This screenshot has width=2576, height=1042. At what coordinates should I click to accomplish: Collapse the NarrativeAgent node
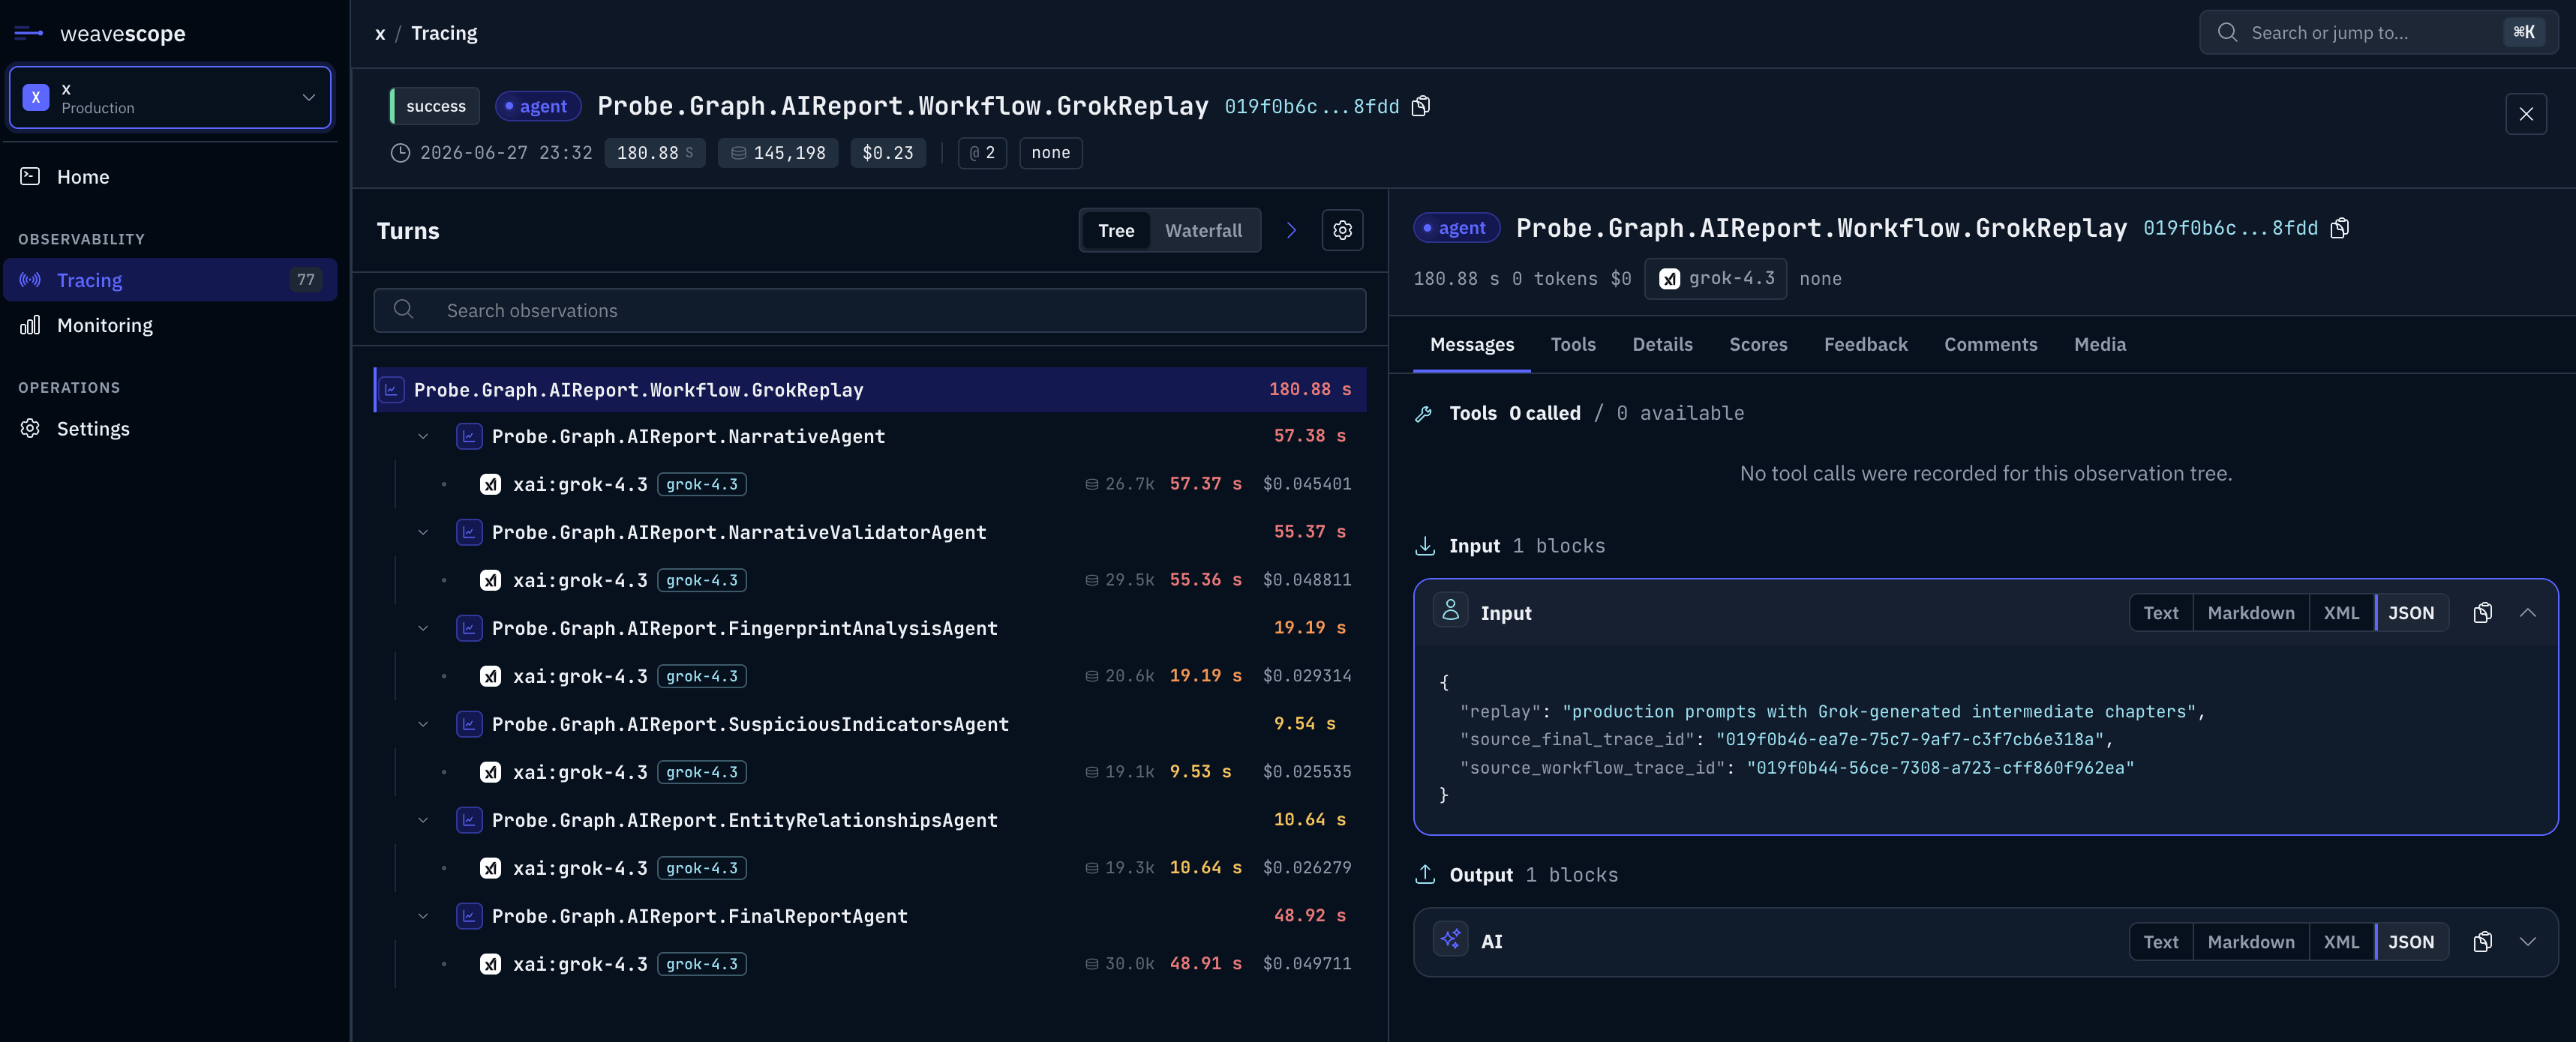(423, 436)
